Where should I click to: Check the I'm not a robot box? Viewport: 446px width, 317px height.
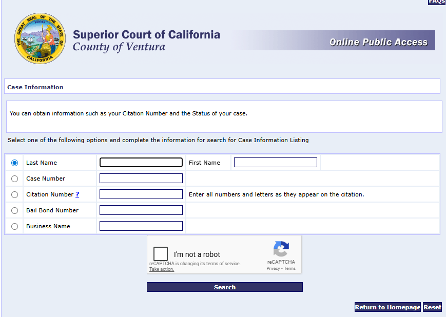161,254
